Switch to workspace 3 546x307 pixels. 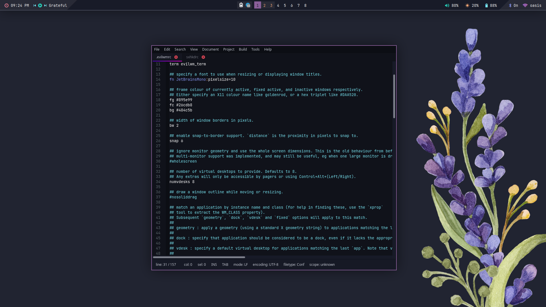pyautogui.click(x=271, y=5)
